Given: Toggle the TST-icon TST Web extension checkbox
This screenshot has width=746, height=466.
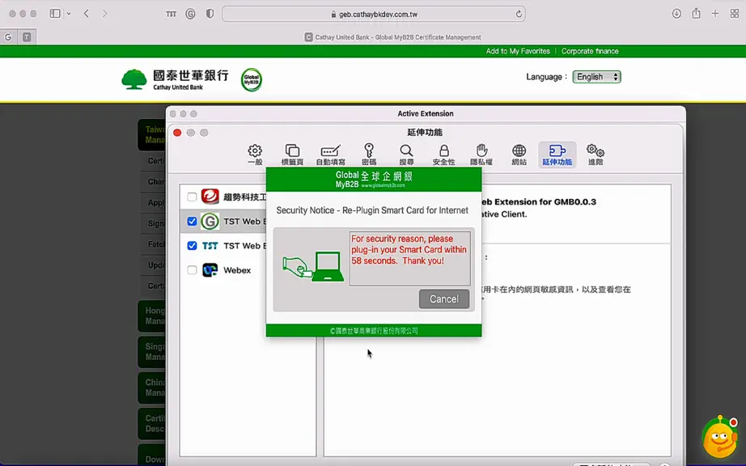Looking at the screenshot, I should coord(192,245).
